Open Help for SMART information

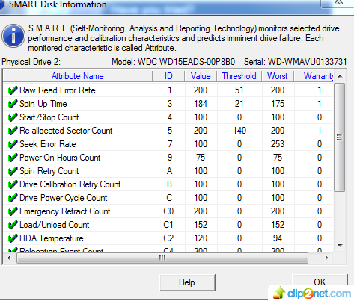pos(187,282)
